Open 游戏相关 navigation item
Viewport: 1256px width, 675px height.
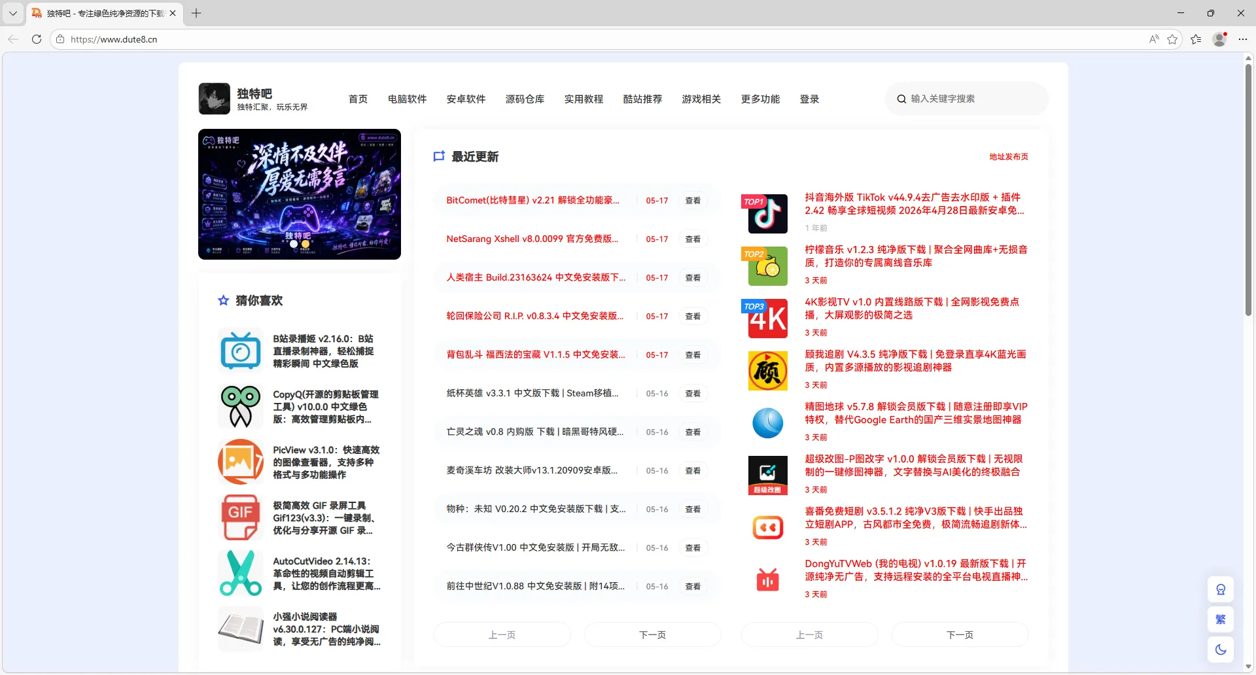pos(701,99)
